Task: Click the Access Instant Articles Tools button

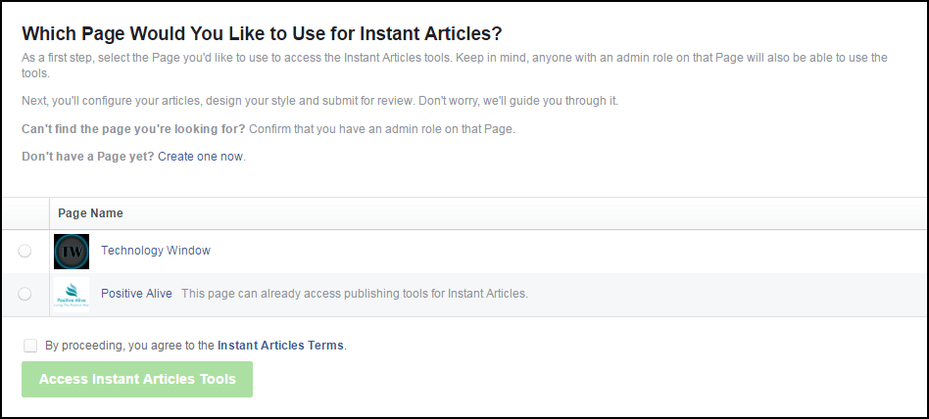Action: tap(137, 379)
